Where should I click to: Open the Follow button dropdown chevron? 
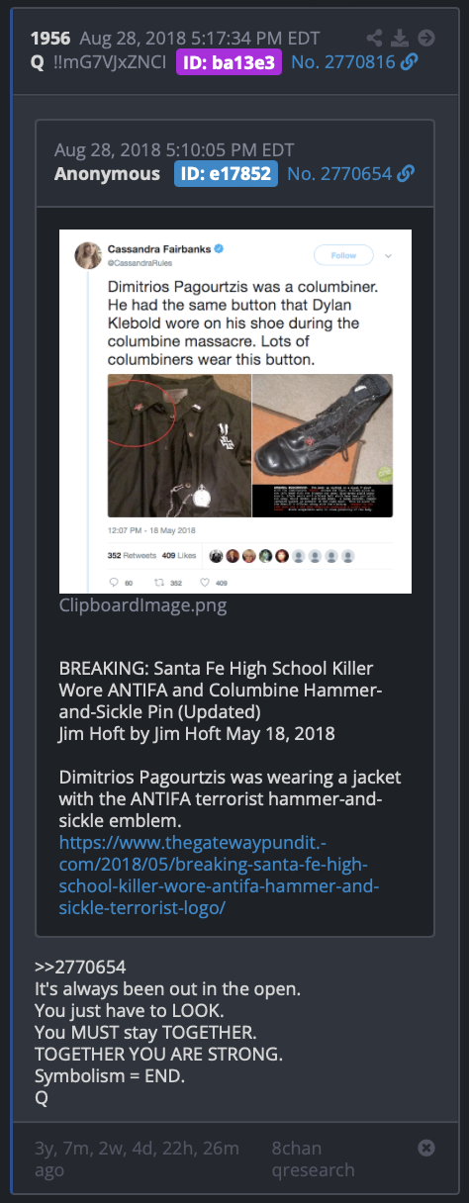point(388,254)
